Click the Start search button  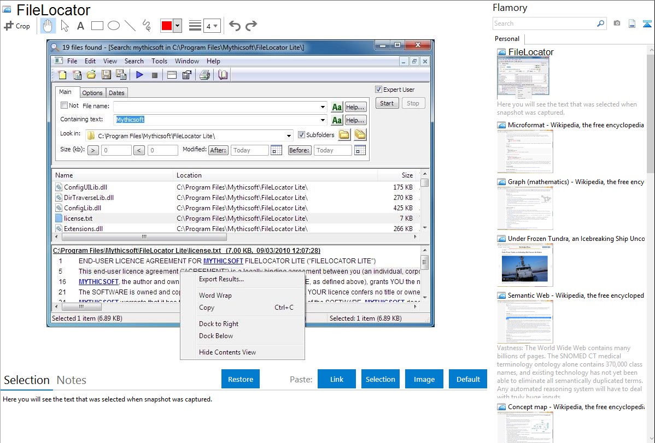click(x=387, y=103)
